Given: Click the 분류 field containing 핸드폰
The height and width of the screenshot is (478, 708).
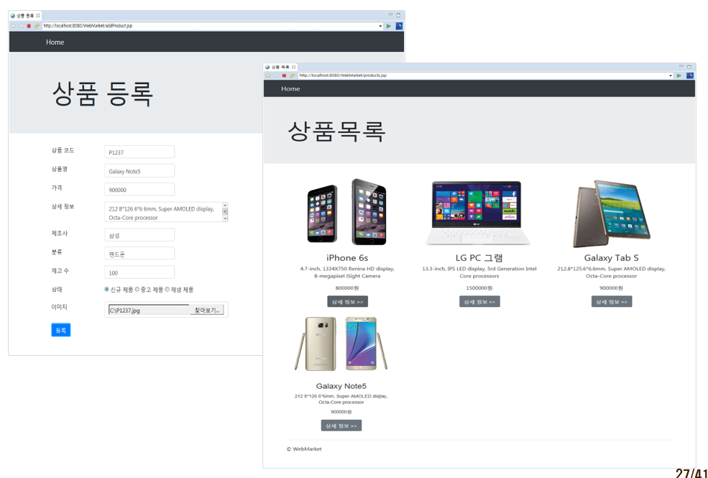Looking at the screenshot, I should 139,254.
